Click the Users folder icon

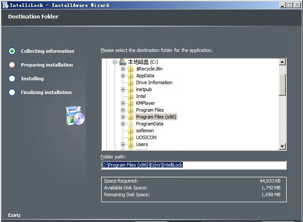coord(131,144)
